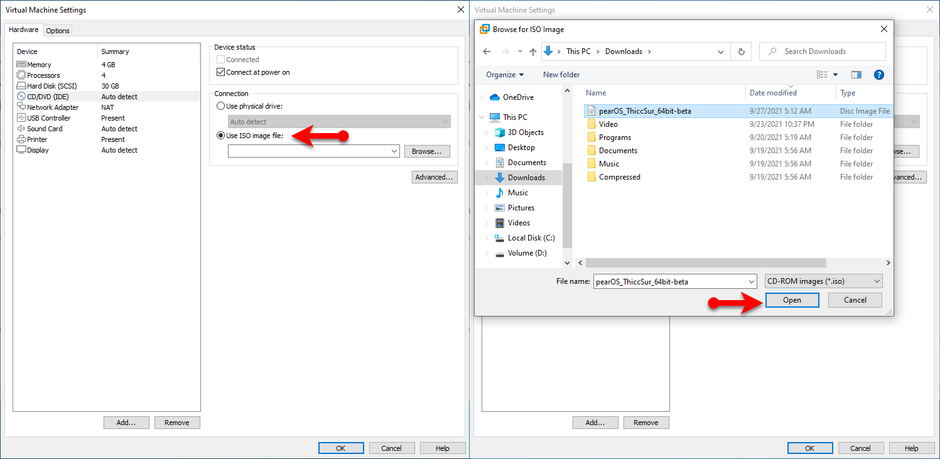Click the horizontal scrollbar in file list

click(x=706, y=263)
